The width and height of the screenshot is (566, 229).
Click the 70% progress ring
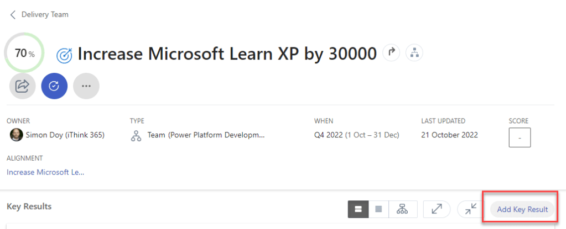pos(24,54)
